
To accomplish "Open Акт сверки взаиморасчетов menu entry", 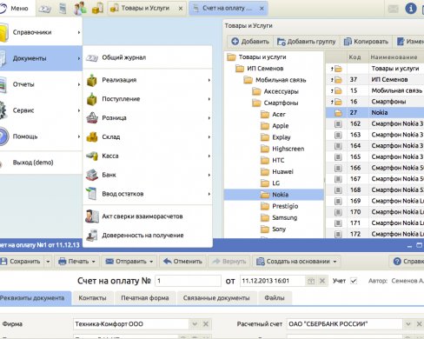I will click(x=148, y=216).
